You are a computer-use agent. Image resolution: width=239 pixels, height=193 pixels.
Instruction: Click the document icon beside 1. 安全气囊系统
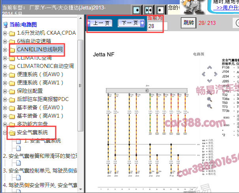[x=19, y=141]
